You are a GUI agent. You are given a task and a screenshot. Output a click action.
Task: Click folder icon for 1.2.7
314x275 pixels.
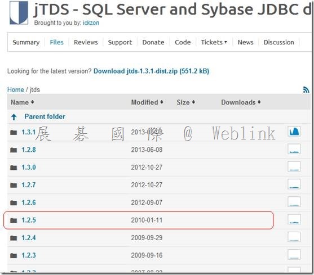coord(14,185)
